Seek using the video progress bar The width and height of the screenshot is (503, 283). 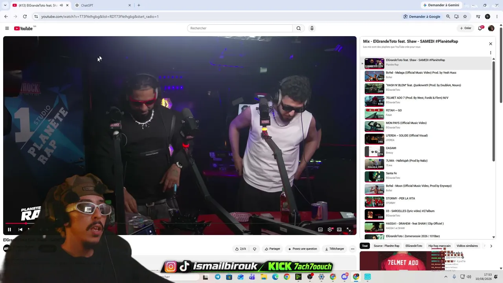coord(180,223)
